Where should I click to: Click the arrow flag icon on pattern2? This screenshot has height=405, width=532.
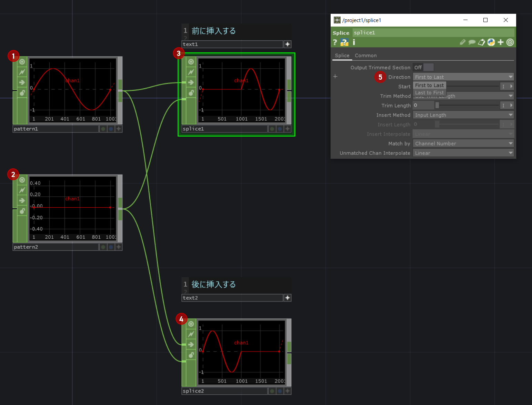pos(22,200)
